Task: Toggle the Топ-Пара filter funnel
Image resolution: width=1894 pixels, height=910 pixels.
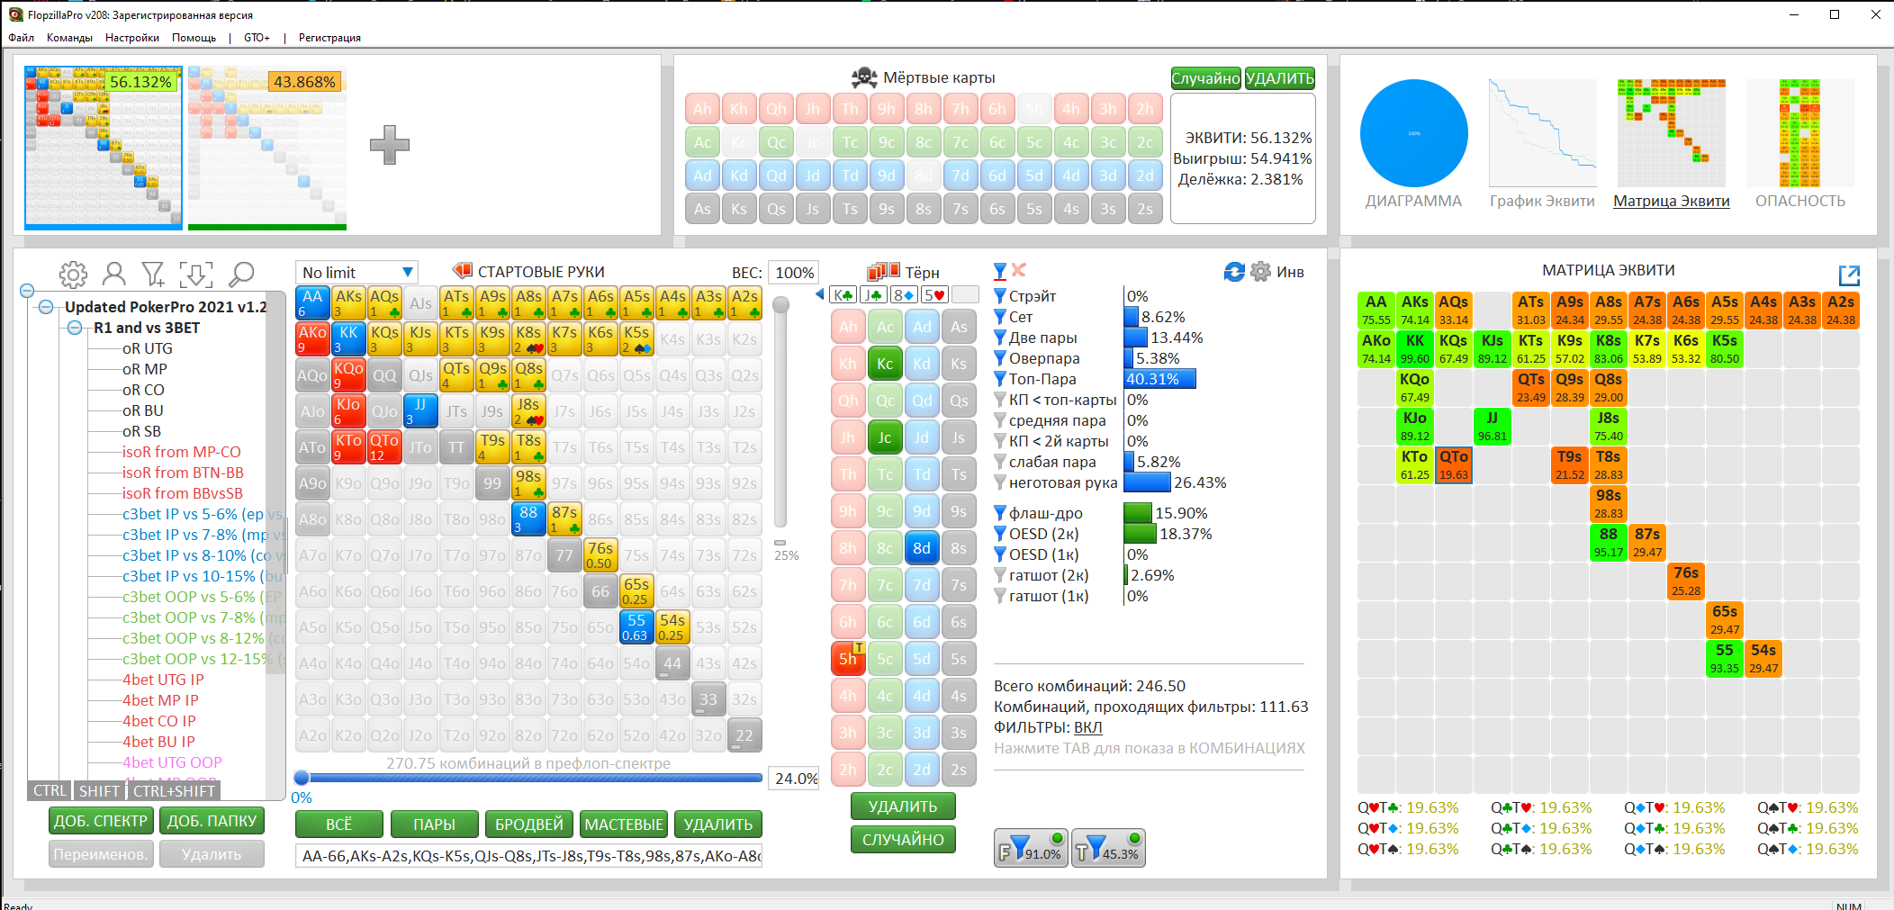Action: [x=999, y=379]
